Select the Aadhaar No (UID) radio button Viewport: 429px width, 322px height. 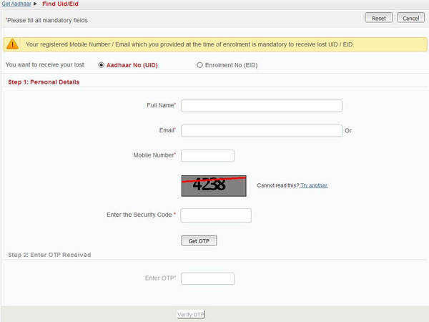pyautogui.click(x=101, y=65)
